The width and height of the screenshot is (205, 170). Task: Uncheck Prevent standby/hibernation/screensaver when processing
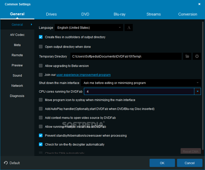(41, 135)
